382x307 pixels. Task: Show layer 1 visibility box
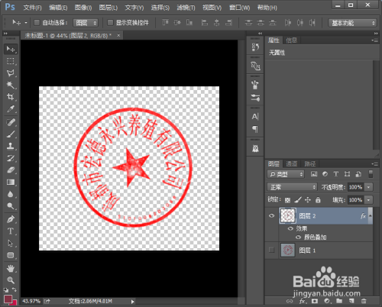272,250
